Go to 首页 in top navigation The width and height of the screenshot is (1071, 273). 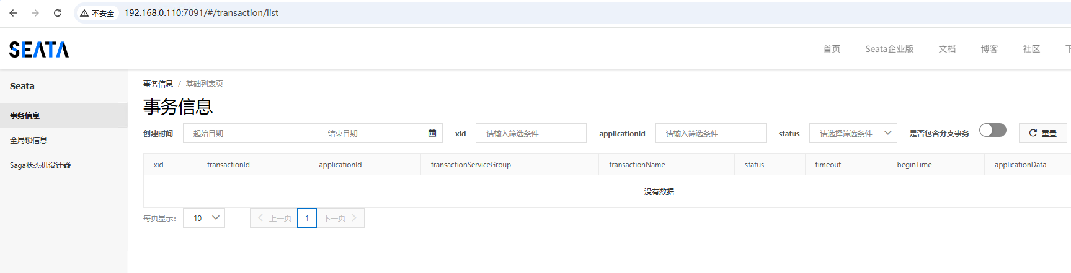[x=832, y=49]
